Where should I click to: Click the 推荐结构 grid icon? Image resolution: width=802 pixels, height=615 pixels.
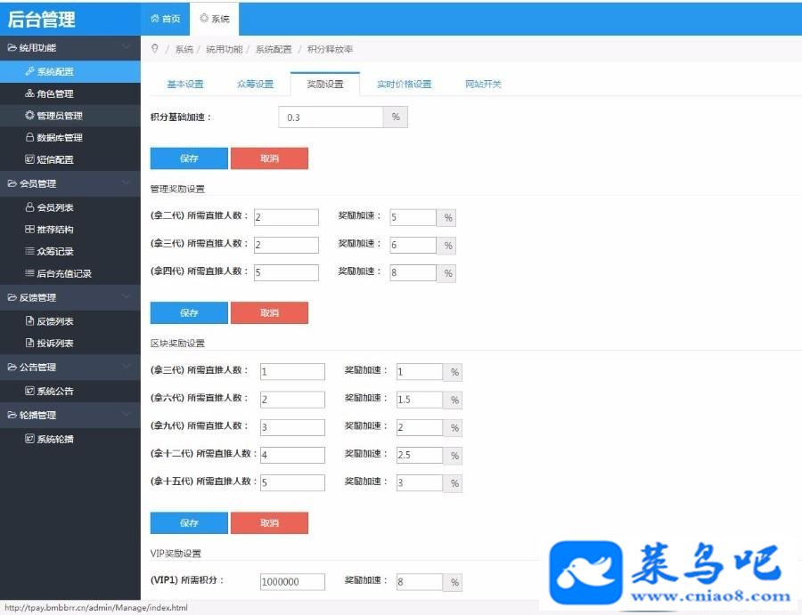29,229
